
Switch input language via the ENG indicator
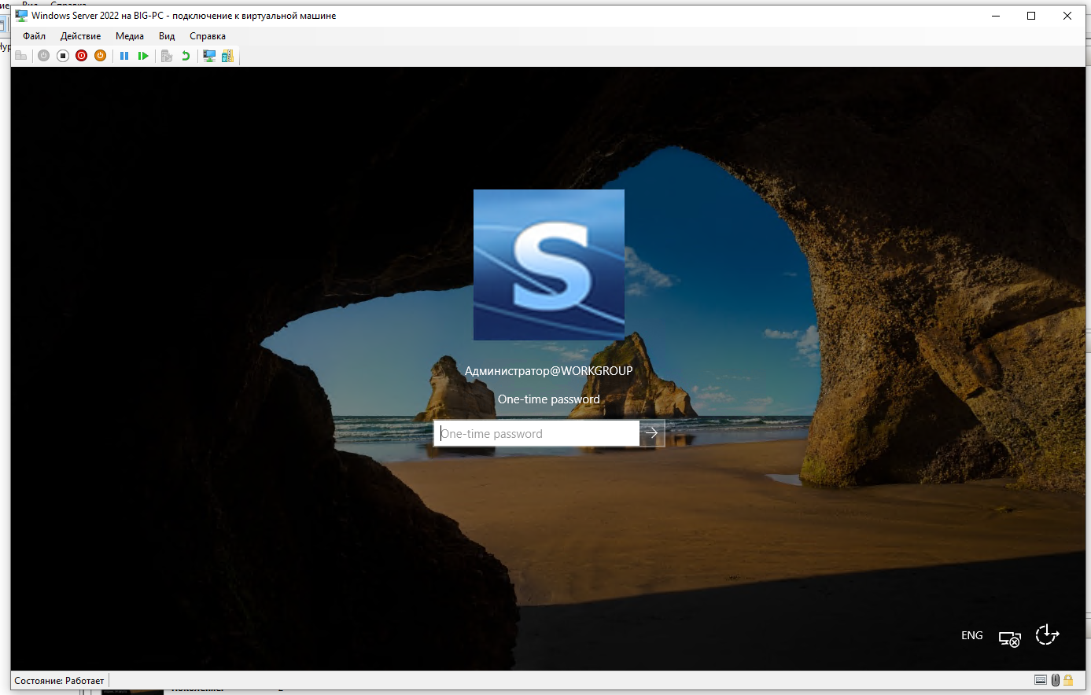click(971, 635)
